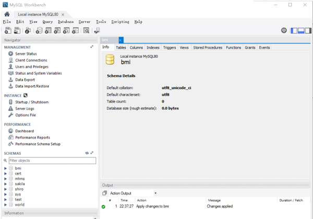The height and width of the screenshot is (219, 313).
Task: Toggle left sidebar panel visibility
Action: pyautogui.click(x=294, y=31)
